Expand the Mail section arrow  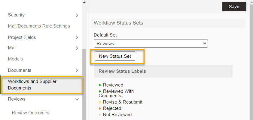(x=77, y=48)
